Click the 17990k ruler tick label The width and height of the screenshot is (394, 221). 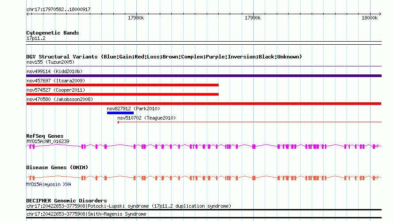pyautogui.click(x=253, y=18)
